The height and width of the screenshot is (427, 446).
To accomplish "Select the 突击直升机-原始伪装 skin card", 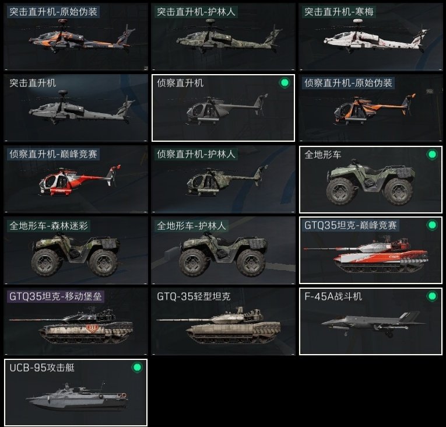I will [x=76, y=37].
